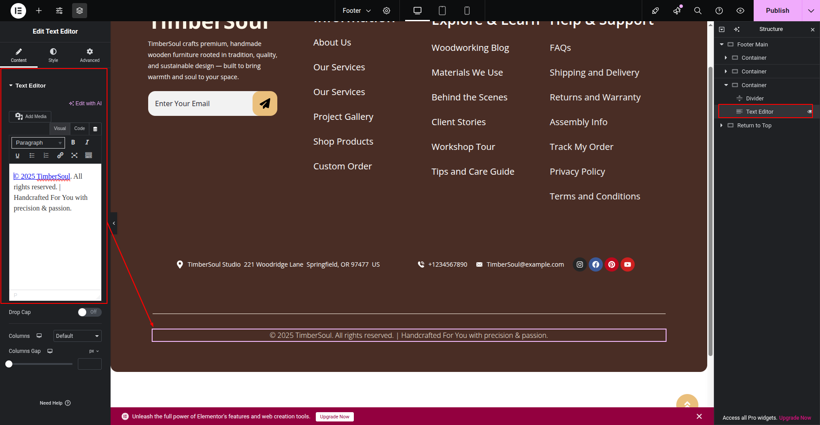Switch to mobile responsive view
820x425 pixels.
pos(467,11)
